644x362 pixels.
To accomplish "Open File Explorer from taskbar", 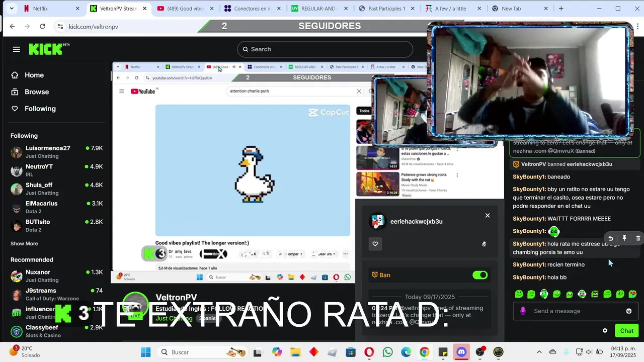I will click(295, 352).
